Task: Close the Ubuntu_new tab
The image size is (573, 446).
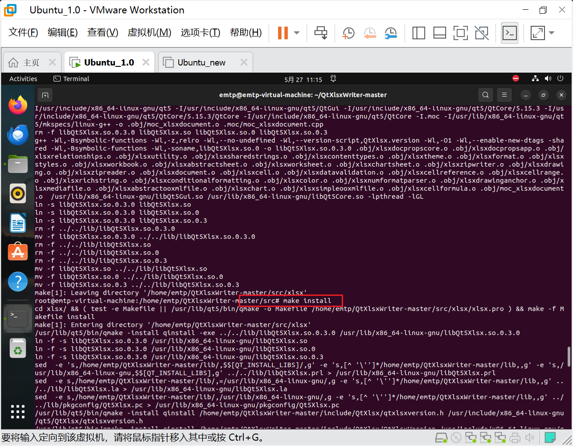Action: [x=244, y=62]
